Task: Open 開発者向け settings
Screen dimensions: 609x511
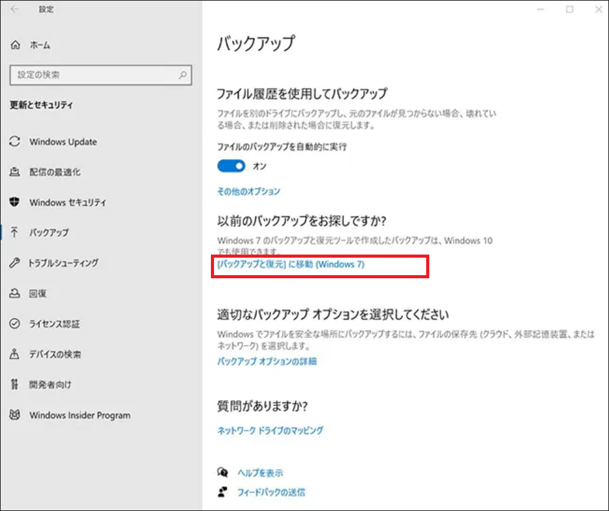Action: (51, 384)
